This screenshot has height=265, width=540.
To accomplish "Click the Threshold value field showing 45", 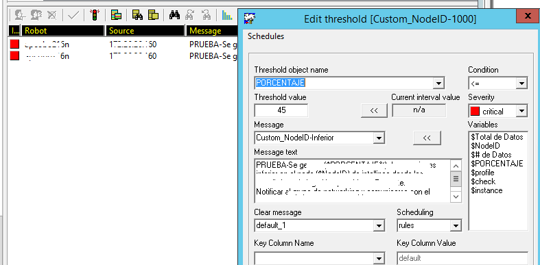I will tap(281, 110).
